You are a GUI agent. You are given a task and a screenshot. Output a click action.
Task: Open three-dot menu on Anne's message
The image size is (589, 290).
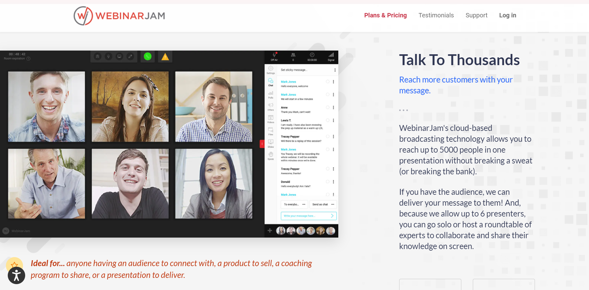click(x=333, y=108)
